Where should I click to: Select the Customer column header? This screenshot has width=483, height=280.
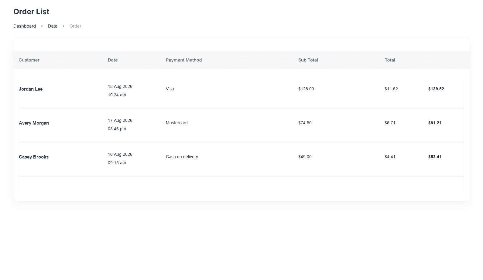click(29, 60)
